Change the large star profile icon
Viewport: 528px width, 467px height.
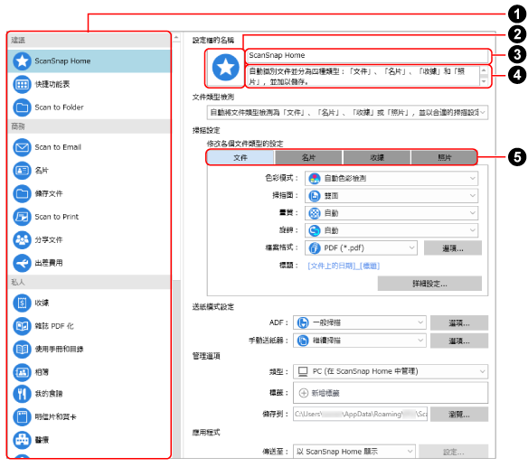[x=225, y=68]
